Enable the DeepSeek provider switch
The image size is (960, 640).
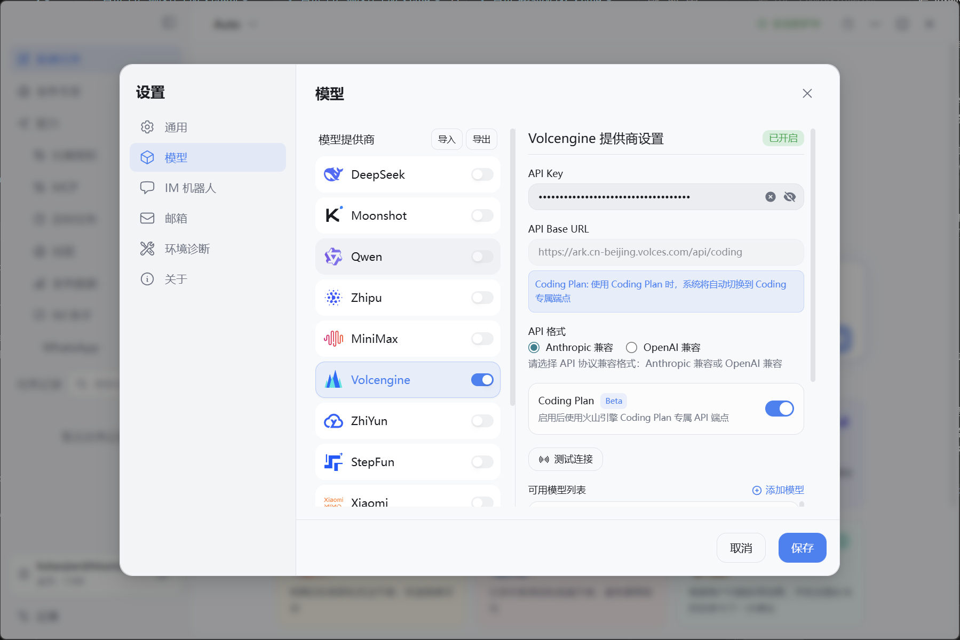[x=482, y=174]
